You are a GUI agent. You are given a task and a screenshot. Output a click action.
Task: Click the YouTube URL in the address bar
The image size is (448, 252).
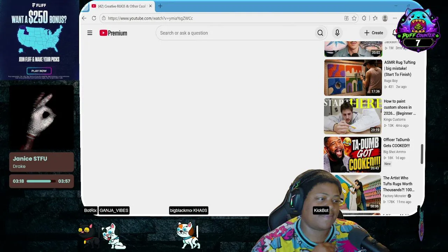point(150,18)
